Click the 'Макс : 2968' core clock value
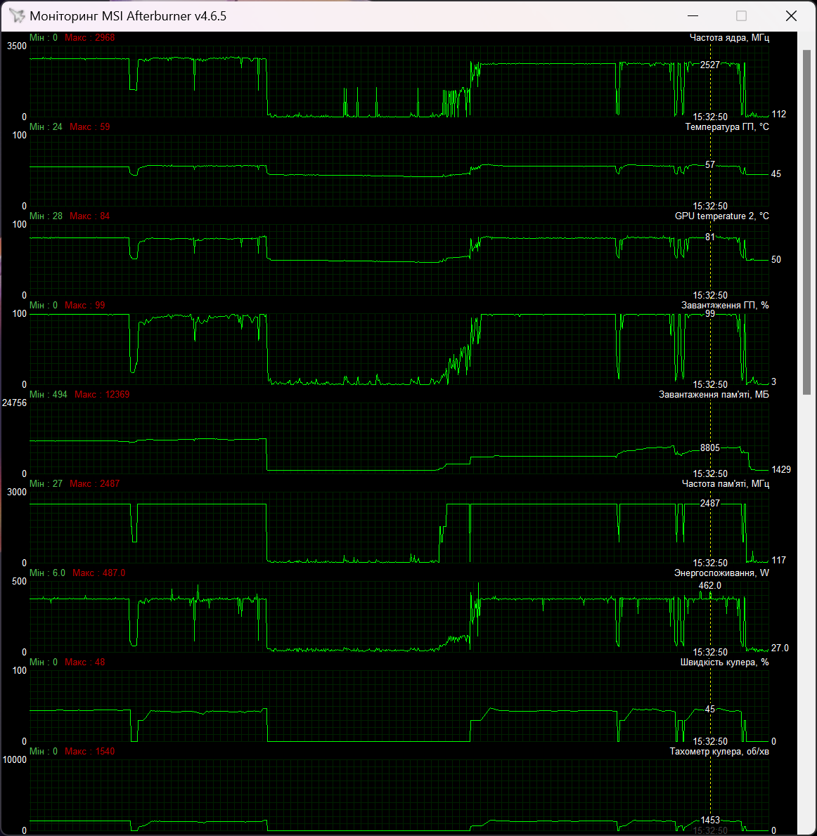The image size is (817, 836). (90, 37)
